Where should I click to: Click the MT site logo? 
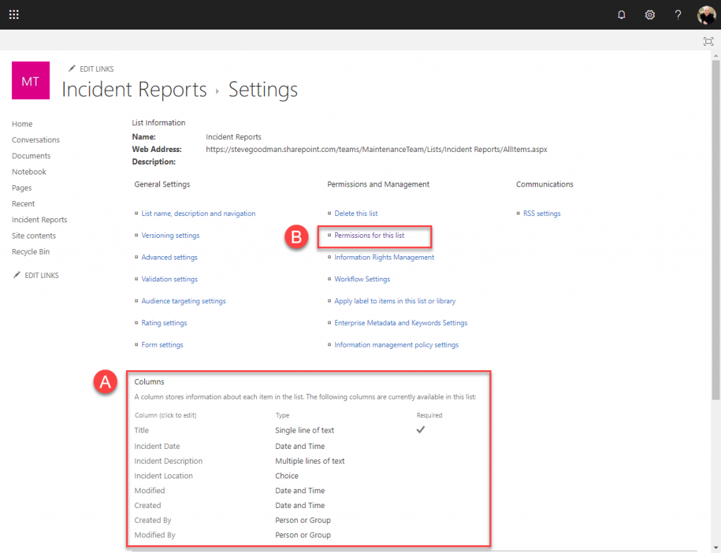31,80
